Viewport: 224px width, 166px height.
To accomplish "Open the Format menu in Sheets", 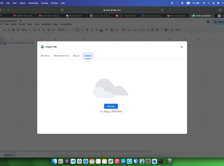I will coord(22,24).
